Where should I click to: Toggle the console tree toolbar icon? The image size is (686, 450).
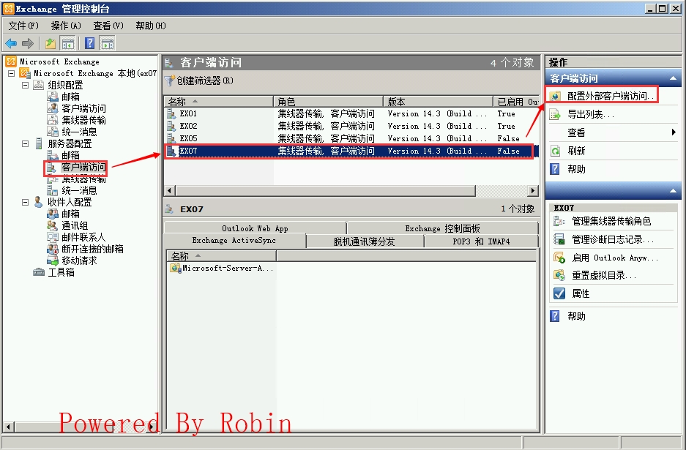[x=68, y=43]
